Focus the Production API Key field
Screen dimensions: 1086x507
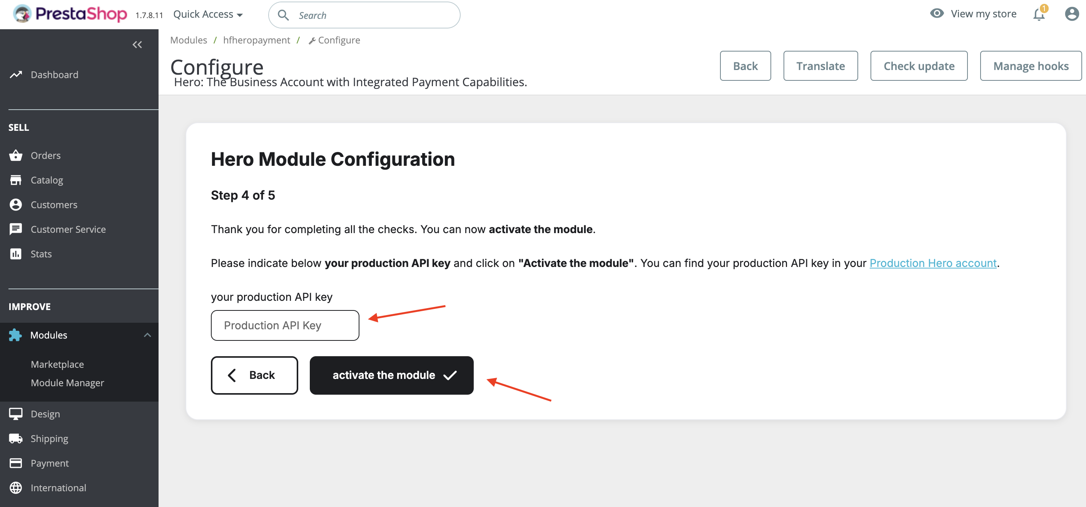(285, 325)
